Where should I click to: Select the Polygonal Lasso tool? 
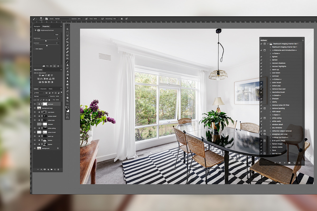click(x=67, y=36)
